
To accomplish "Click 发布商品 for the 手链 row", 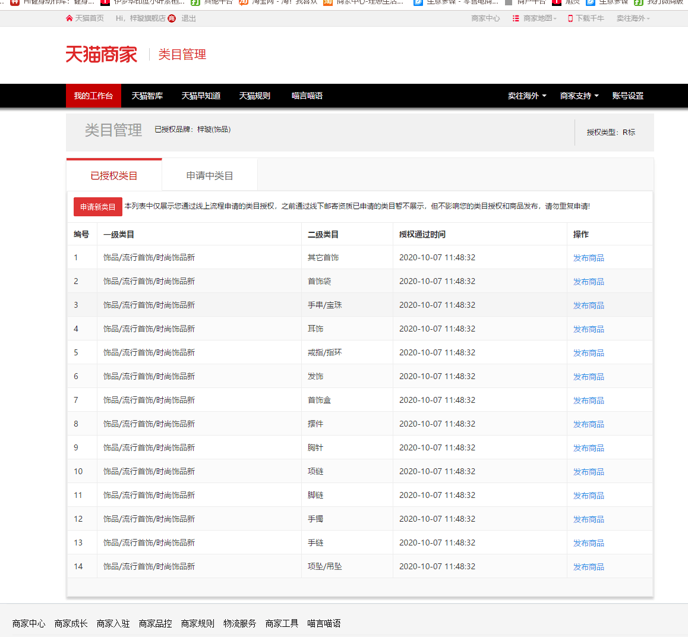I will pyautogui.click(x=588, y=543).
